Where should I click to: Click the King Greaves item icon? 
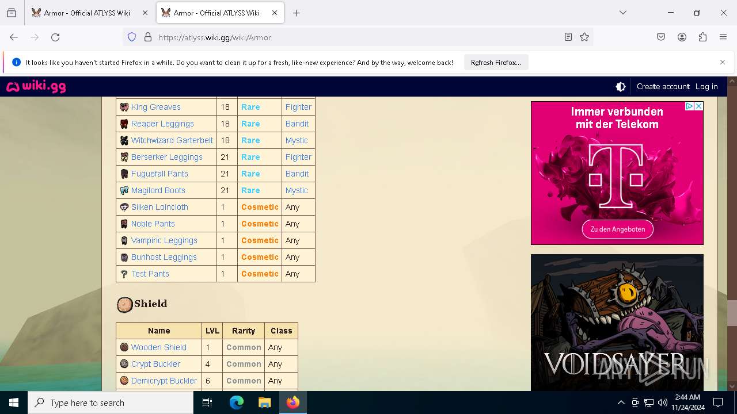pos(124,107)
